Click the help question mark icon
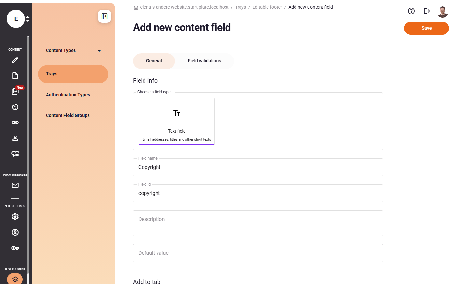 click(411, 11)
